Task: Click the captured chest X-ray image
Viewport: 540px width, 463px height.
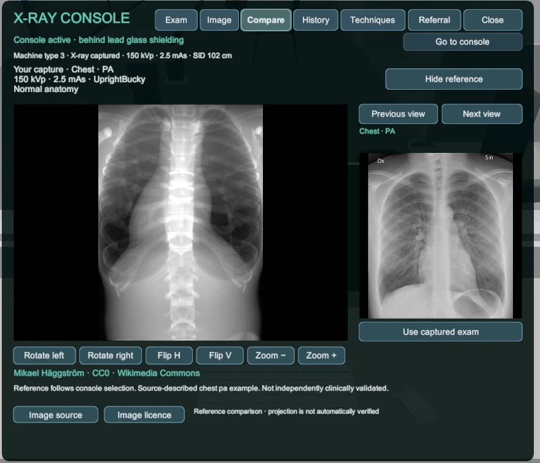Action: tap(181, 222)
